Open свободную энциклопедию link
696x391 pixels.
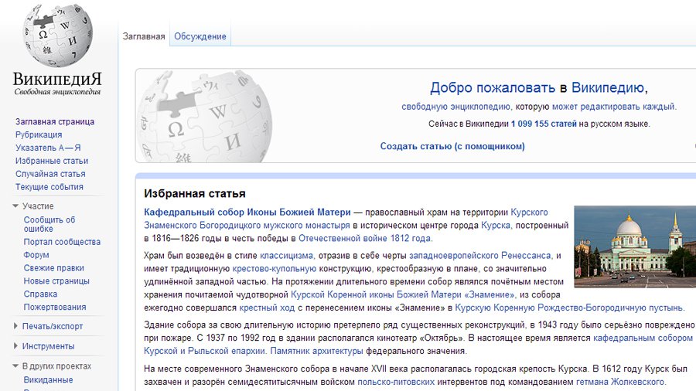[455, 107]
